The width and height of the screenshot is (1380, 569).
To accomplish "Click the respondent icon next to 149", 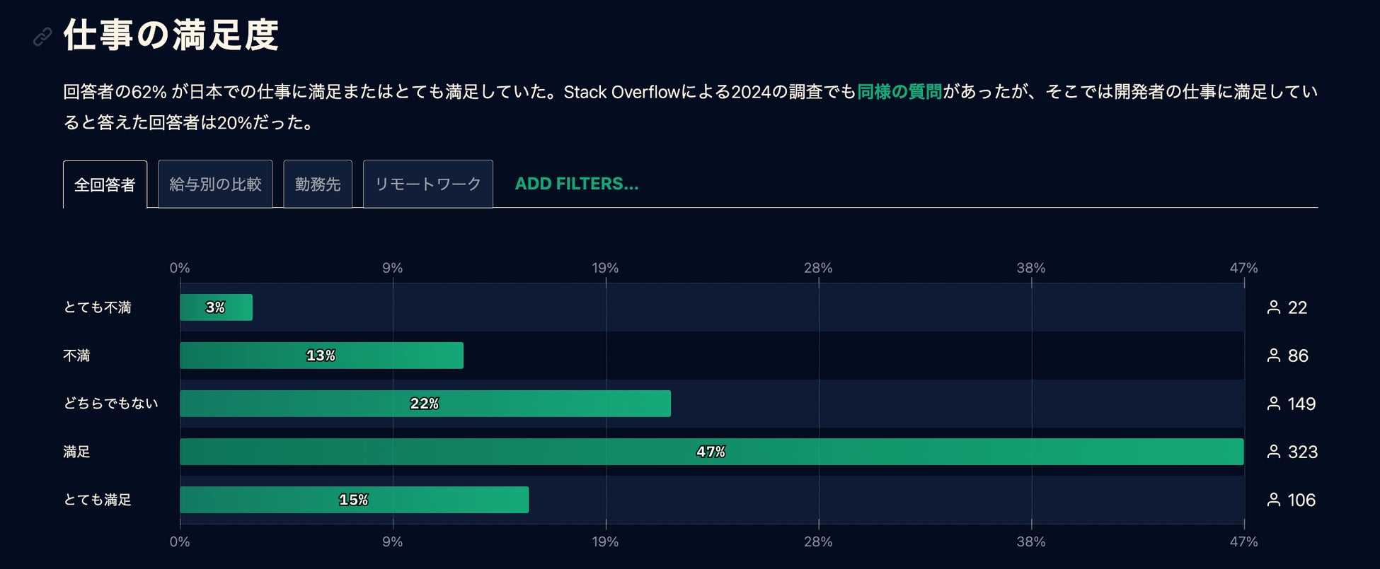I will click(x=1273, y=404).
